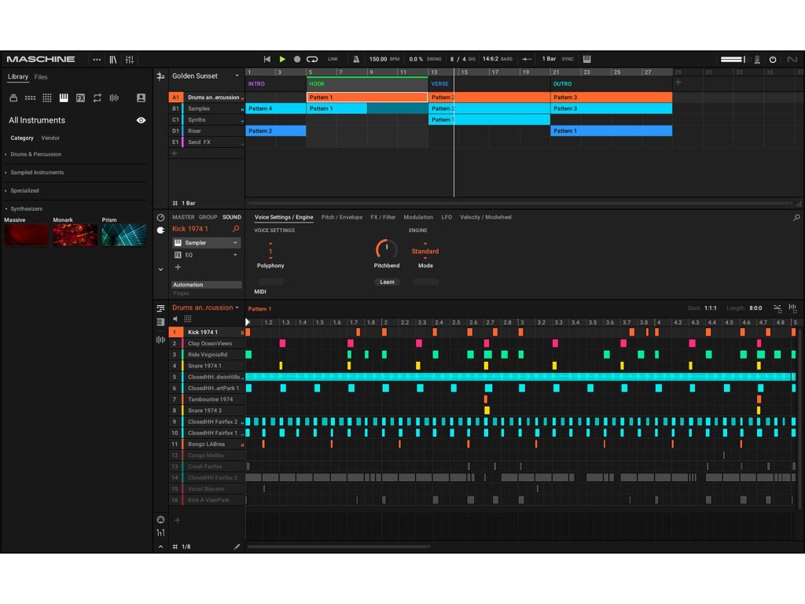
Task: Click the Native Instruments logo icon
Action: 792,60
